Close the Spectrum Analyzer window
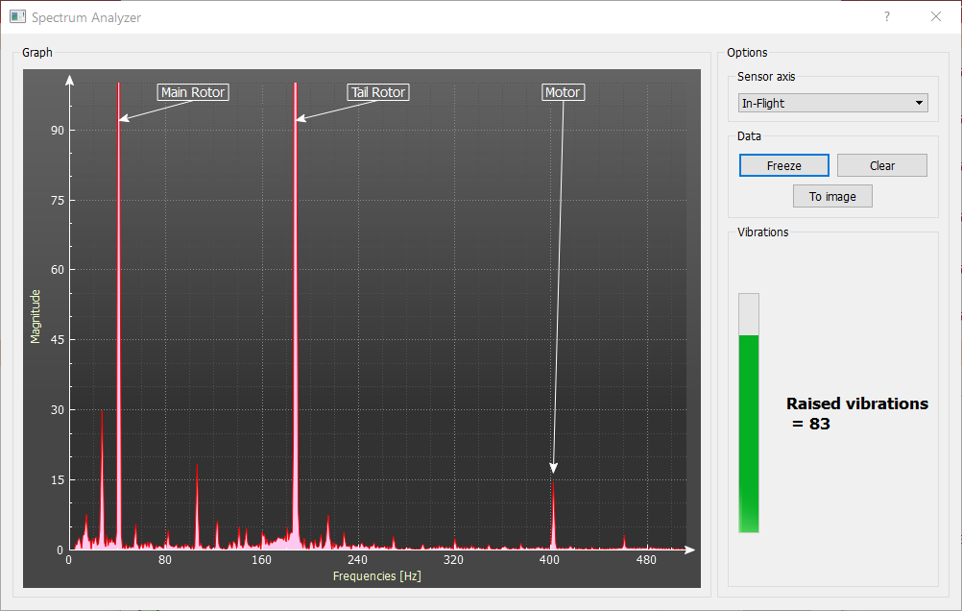 pyautogui.click(x=936, y=17)
